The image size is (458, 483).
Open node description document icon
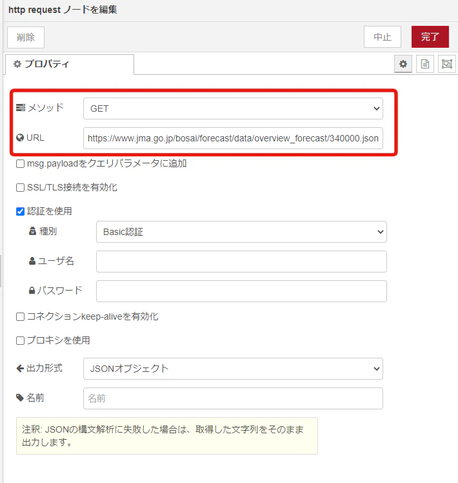click(424, 64)
